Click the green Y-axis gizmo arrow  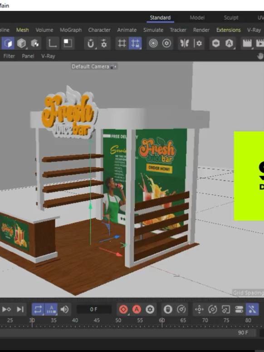90,206
